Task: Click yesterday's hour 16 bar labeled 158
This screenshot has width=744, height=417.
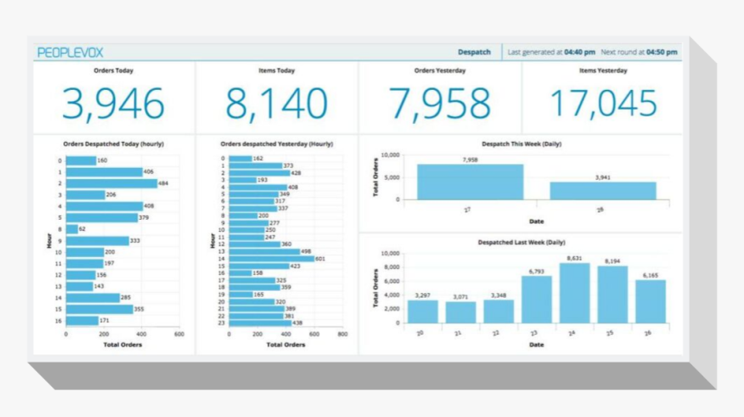Action: [x=241, y=273]
